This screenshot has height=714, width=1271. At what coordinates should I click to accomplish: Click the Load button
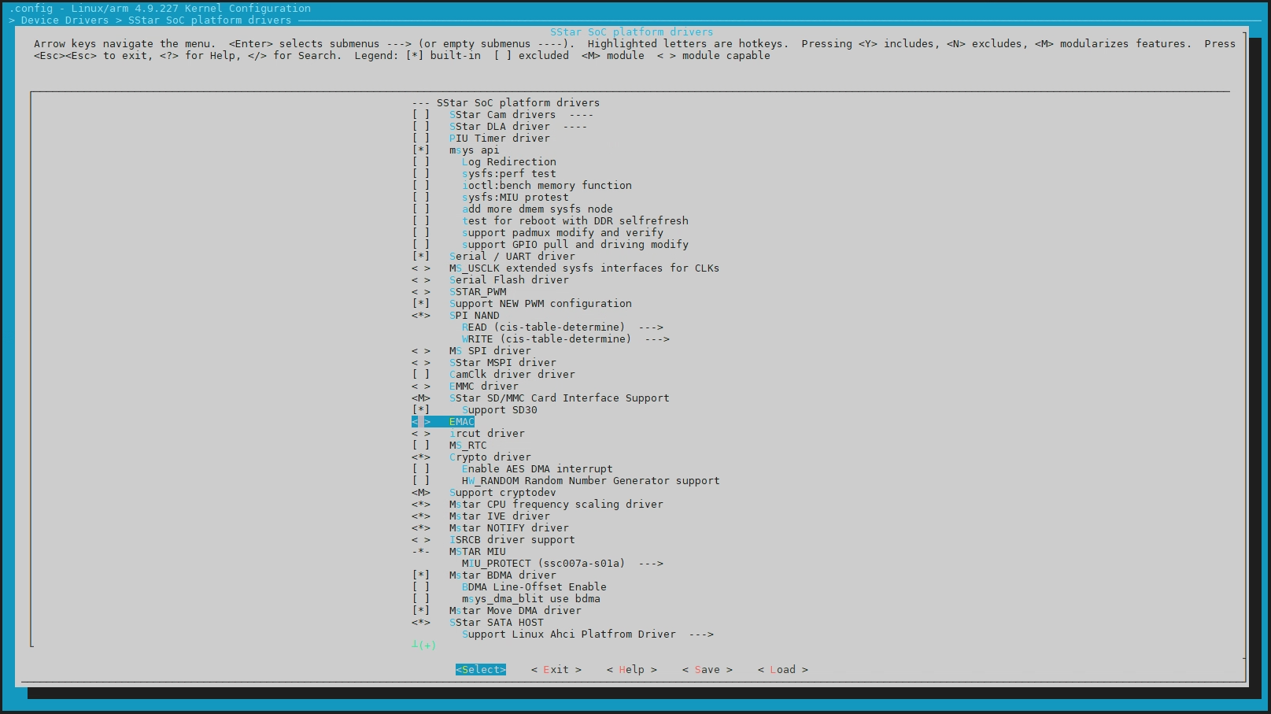(782, 670)
